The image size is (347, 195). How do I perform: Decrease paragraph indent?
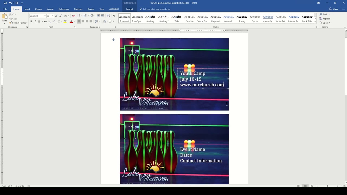coord(99,16)
